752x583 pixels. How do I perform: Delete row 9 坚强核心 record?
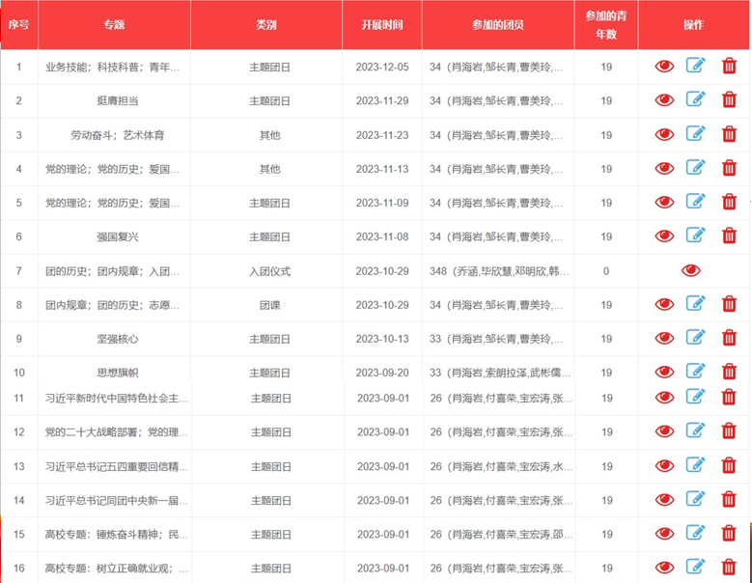click(729, 338)
